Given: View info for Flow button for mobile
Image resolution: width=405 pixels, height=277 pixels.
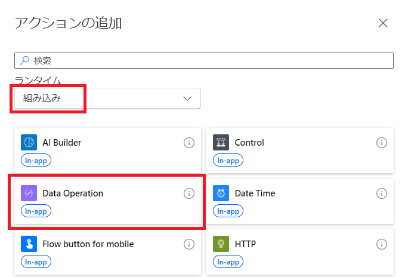Looking at the screenshot, I should [189, 244].
